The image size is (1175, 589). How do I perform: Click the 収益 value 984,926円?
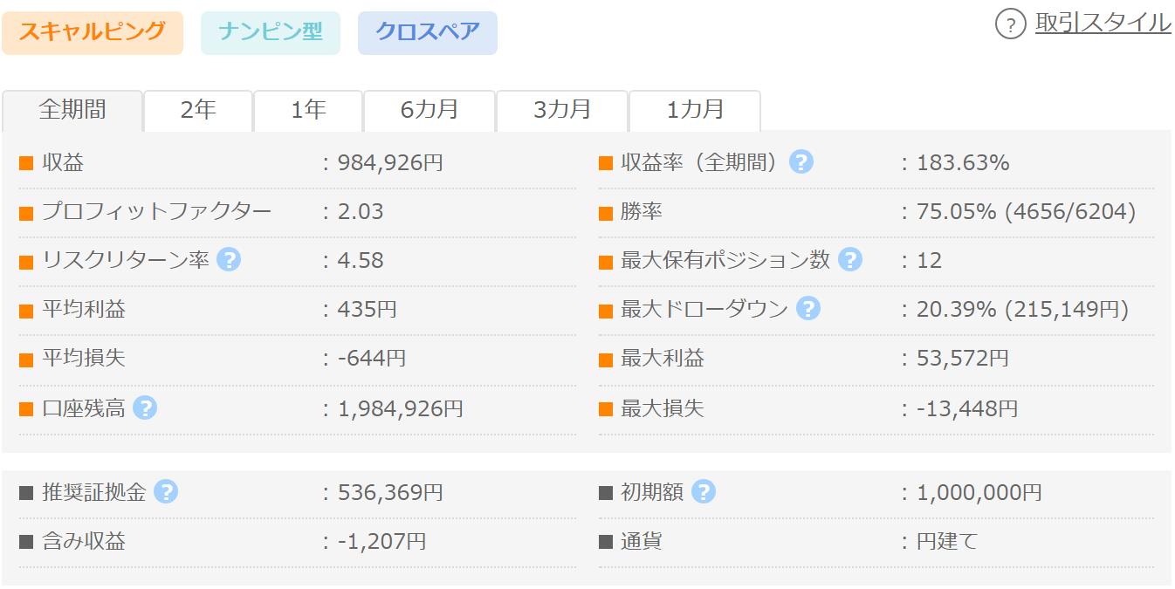(x=390, y=162)
